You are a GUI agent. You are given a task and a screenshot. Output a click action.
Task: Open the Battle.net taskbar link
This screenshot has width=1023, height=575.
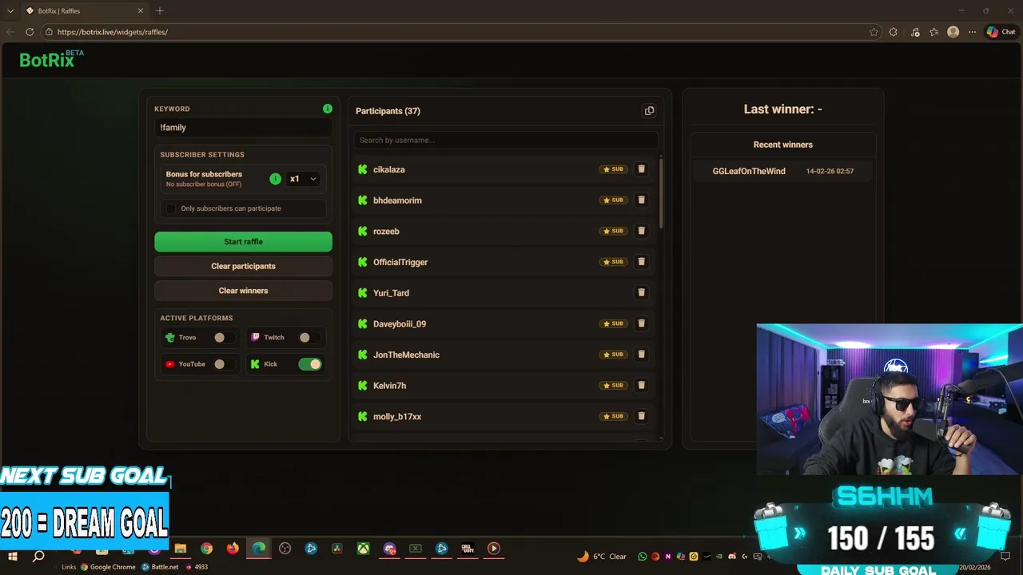pyautogui.click(x=160, y=567)
